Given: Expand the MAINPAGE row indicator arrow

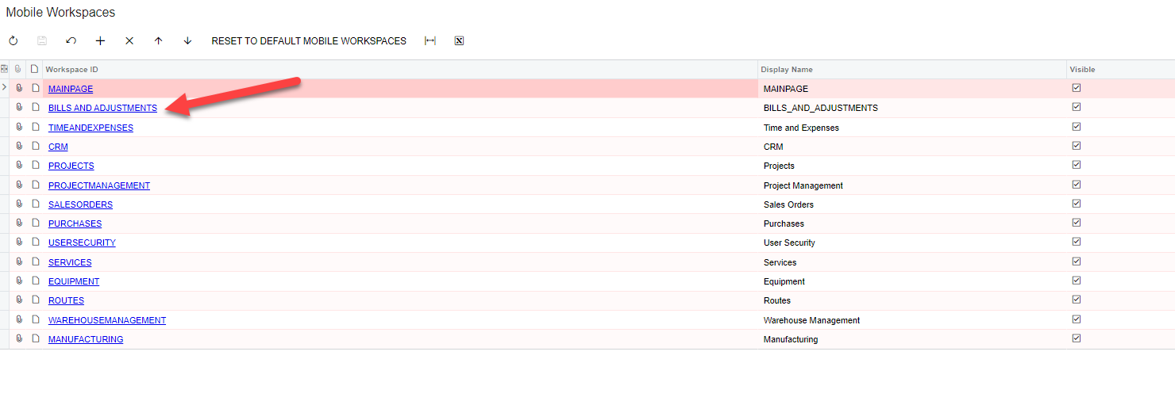Looking at the screenshot, I should [x=4, y=88].
